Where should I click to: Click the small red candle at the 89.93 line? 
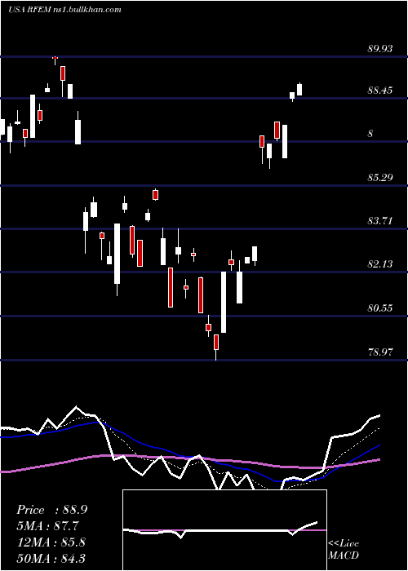tap(55, 58)
